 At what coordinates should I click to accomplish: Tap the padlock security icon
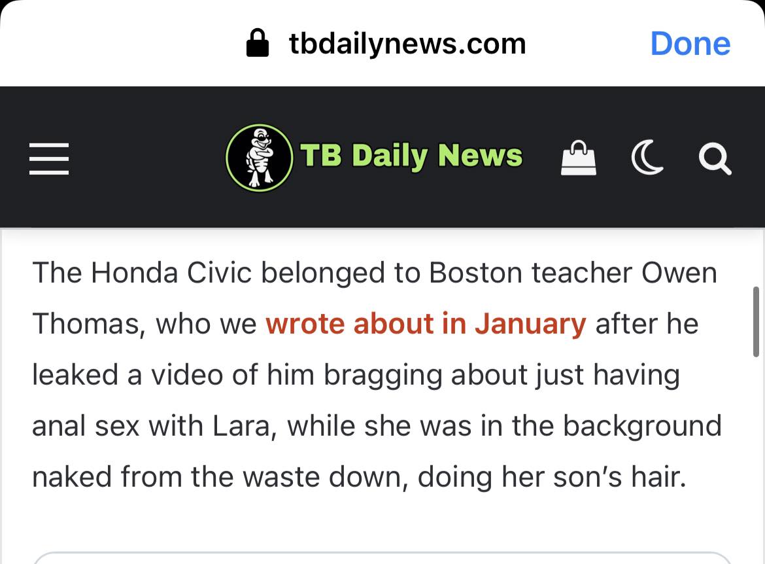(258, 44)
